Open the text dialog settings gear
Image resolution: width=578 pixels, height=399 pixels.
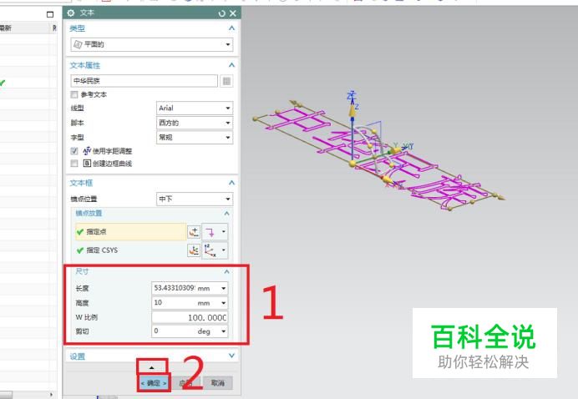point(71,13)
